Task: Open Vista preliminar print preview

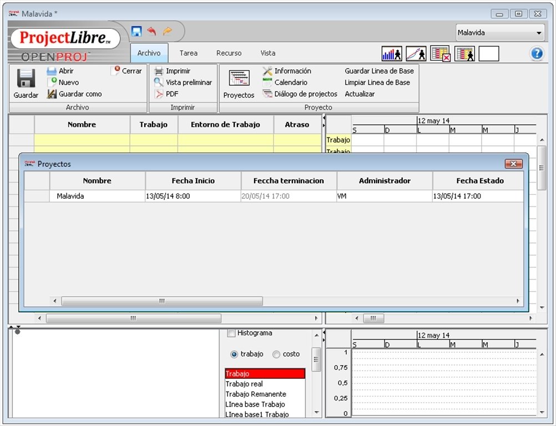Action: (183, 82)
